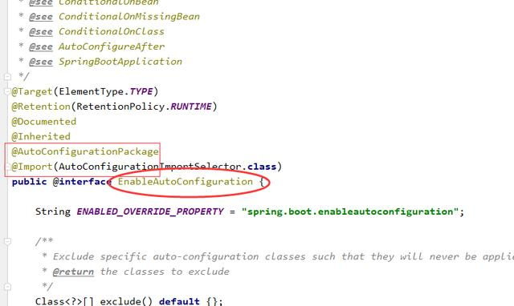Image resolution: width=514 pixels, height=306 pixels.
Task: Click RetentionPolicy in the code
Action: tap(121, 107)
